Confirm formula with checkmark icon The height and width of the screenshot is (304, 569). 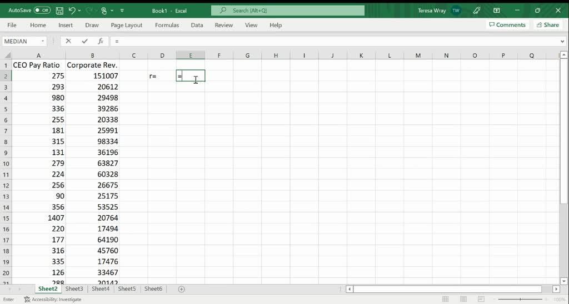(84, 41)
